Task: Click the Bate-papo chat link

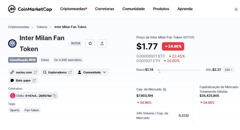Action: point(23,80)
